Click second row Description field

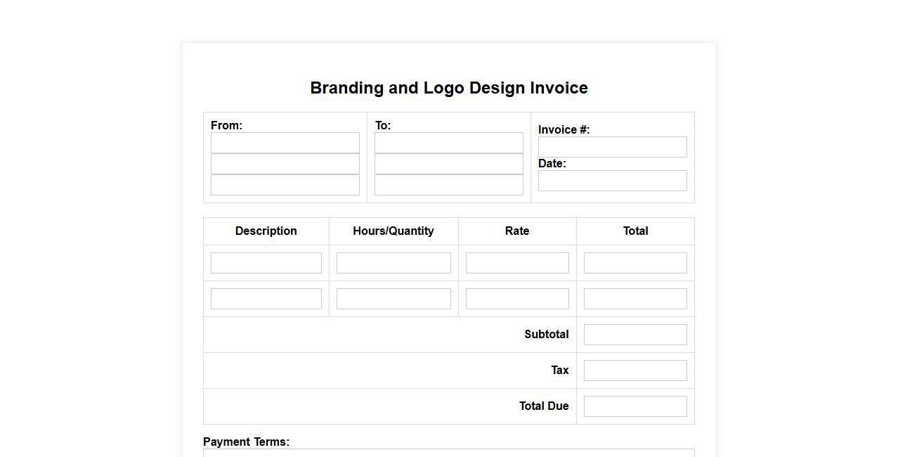pos(266,299)
